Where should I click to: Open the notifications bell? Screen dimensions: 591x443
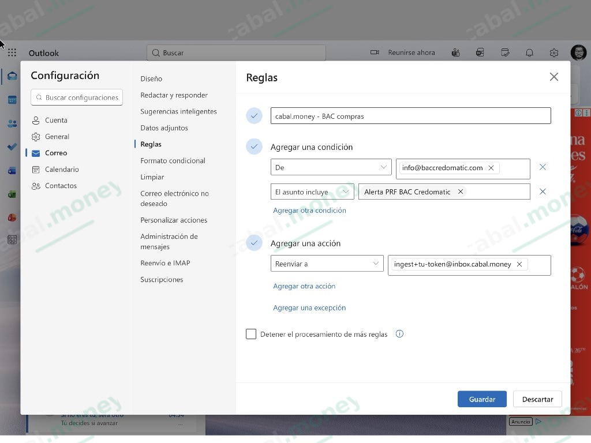[x=529, y=52]
